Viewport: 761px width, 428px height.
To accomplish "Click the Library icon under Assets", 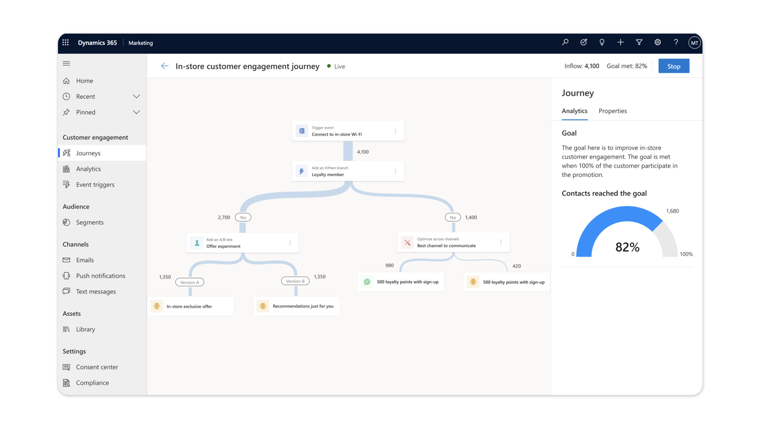I will [x=67, y=329].
